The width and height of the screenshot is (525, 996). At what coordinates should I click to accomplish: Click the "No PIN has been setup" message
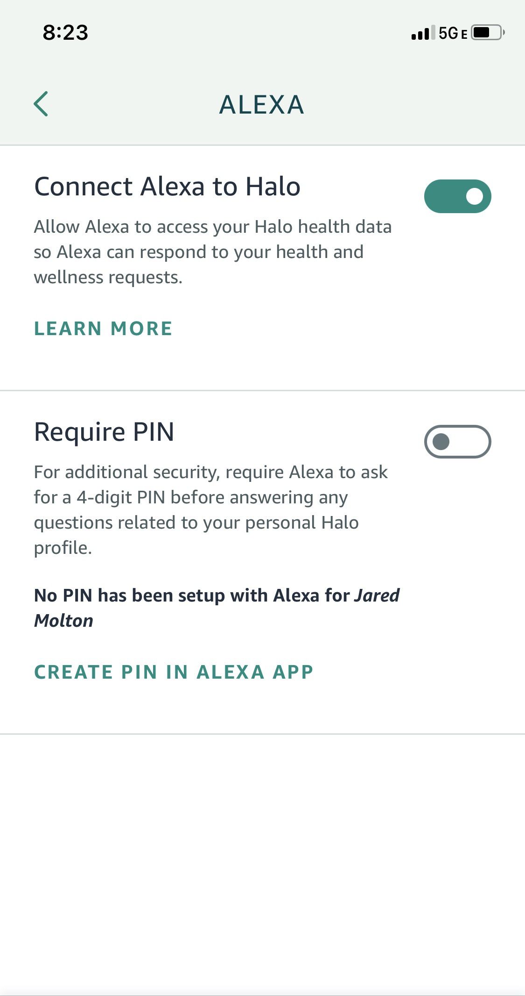(x=191, y=596)
